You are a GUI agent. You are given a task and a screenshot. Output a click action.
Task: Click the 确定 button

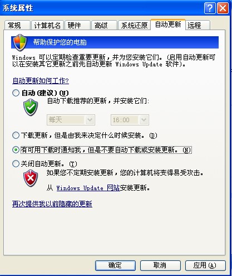pos(115,265)
